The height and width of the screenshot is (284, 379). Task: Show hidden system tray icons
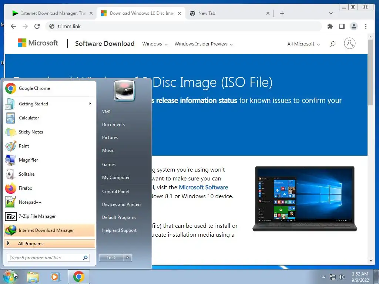click(323, 277)
